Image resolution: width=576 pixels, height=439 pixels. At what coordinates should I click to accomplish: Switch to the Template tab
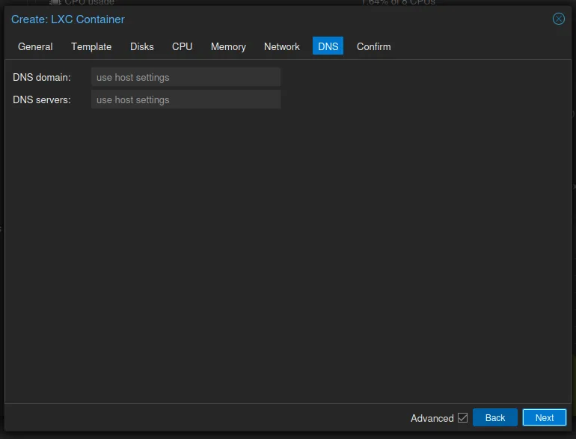(91, 46)
